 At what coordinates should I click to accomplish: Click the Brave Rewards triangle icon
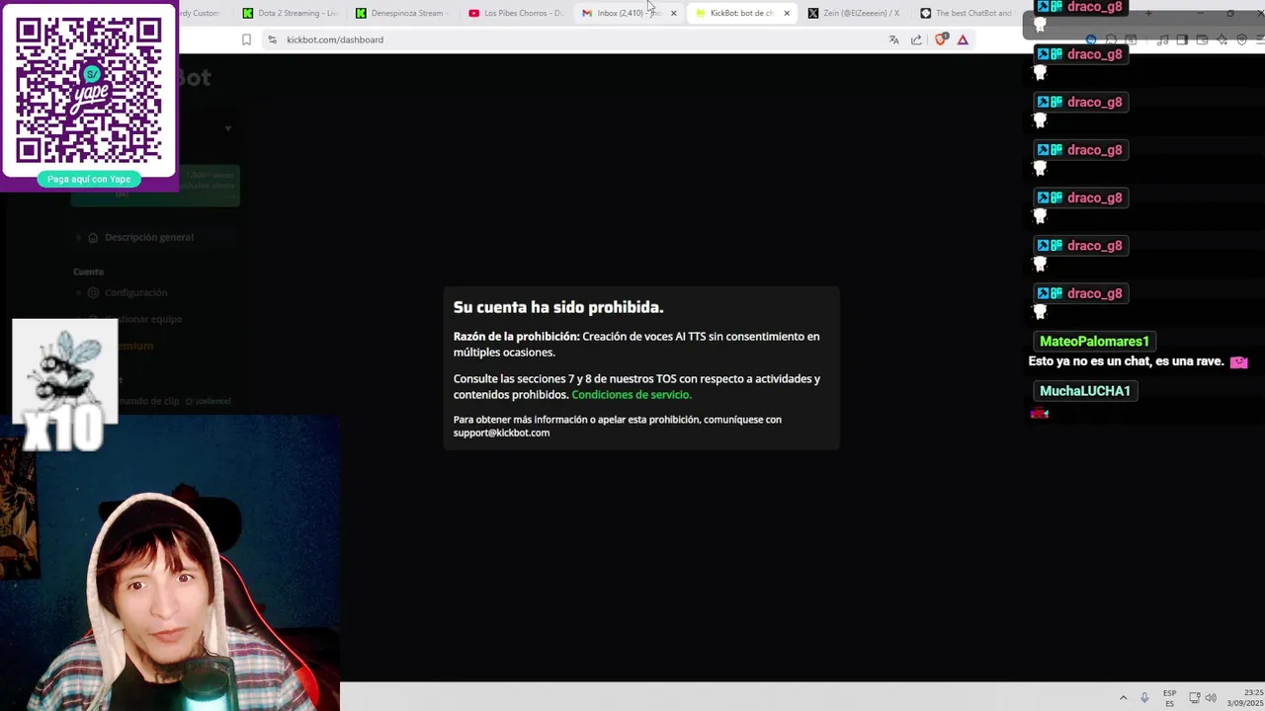click(963, 39)
